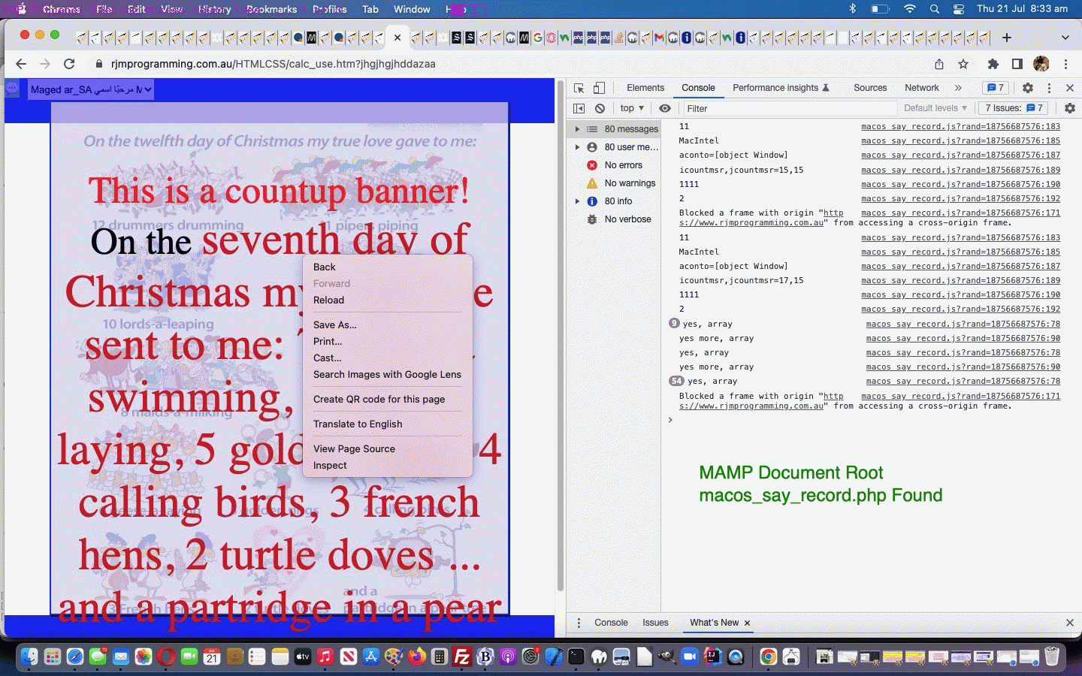Click the page reload button
Image resolution: width=1082 pixels, height=676 pixels.
(x=69, y=64)
